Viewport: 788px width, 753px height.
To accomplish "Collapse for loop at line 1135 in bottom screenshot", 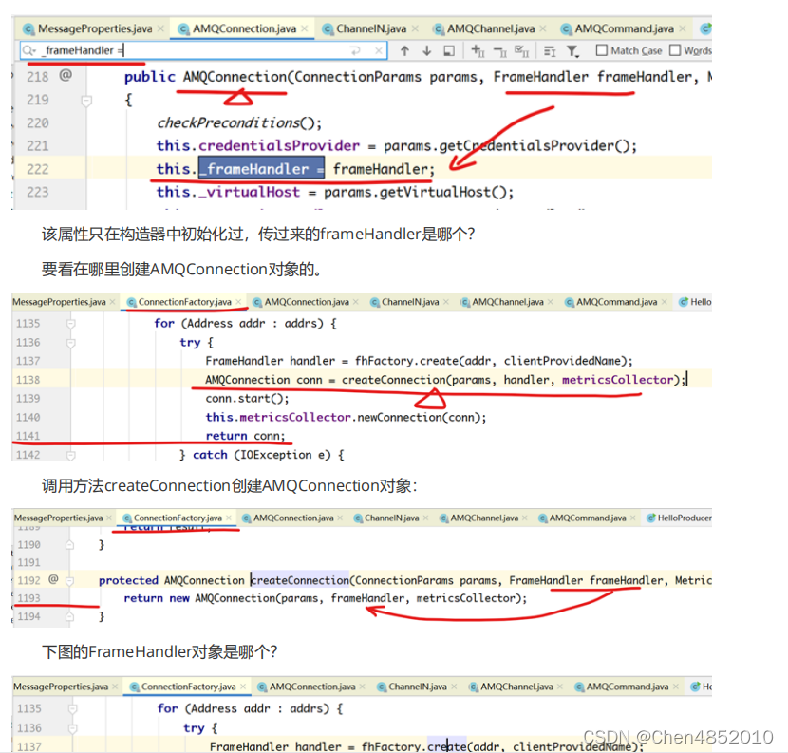I will tap(73, 709).
